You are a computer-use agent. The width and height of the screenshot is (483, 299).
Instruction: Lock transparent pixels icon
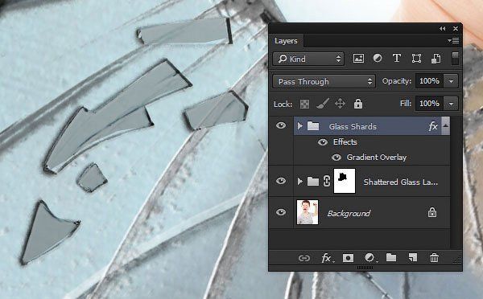point(304,104)
